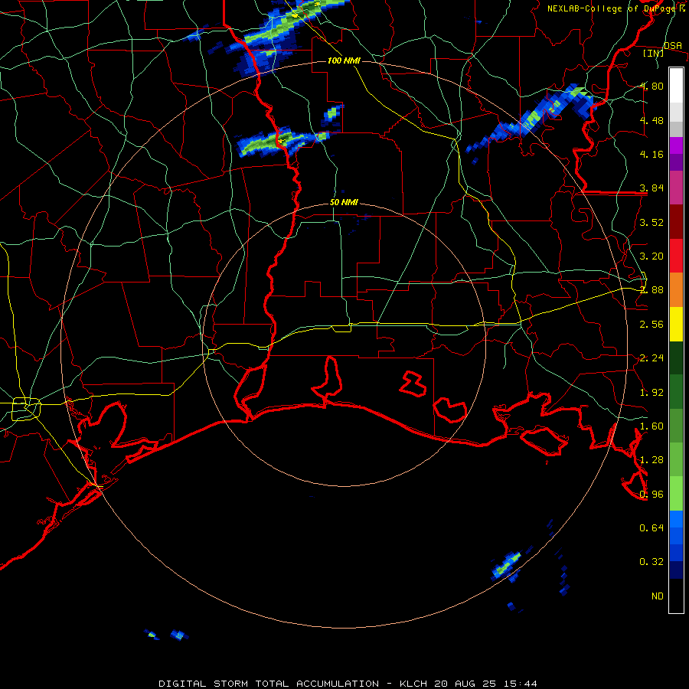The width and height of the screenshot is (689, 689).
Task: Pick the darkest green swatch near 2.24
Action: pos(676,358)
